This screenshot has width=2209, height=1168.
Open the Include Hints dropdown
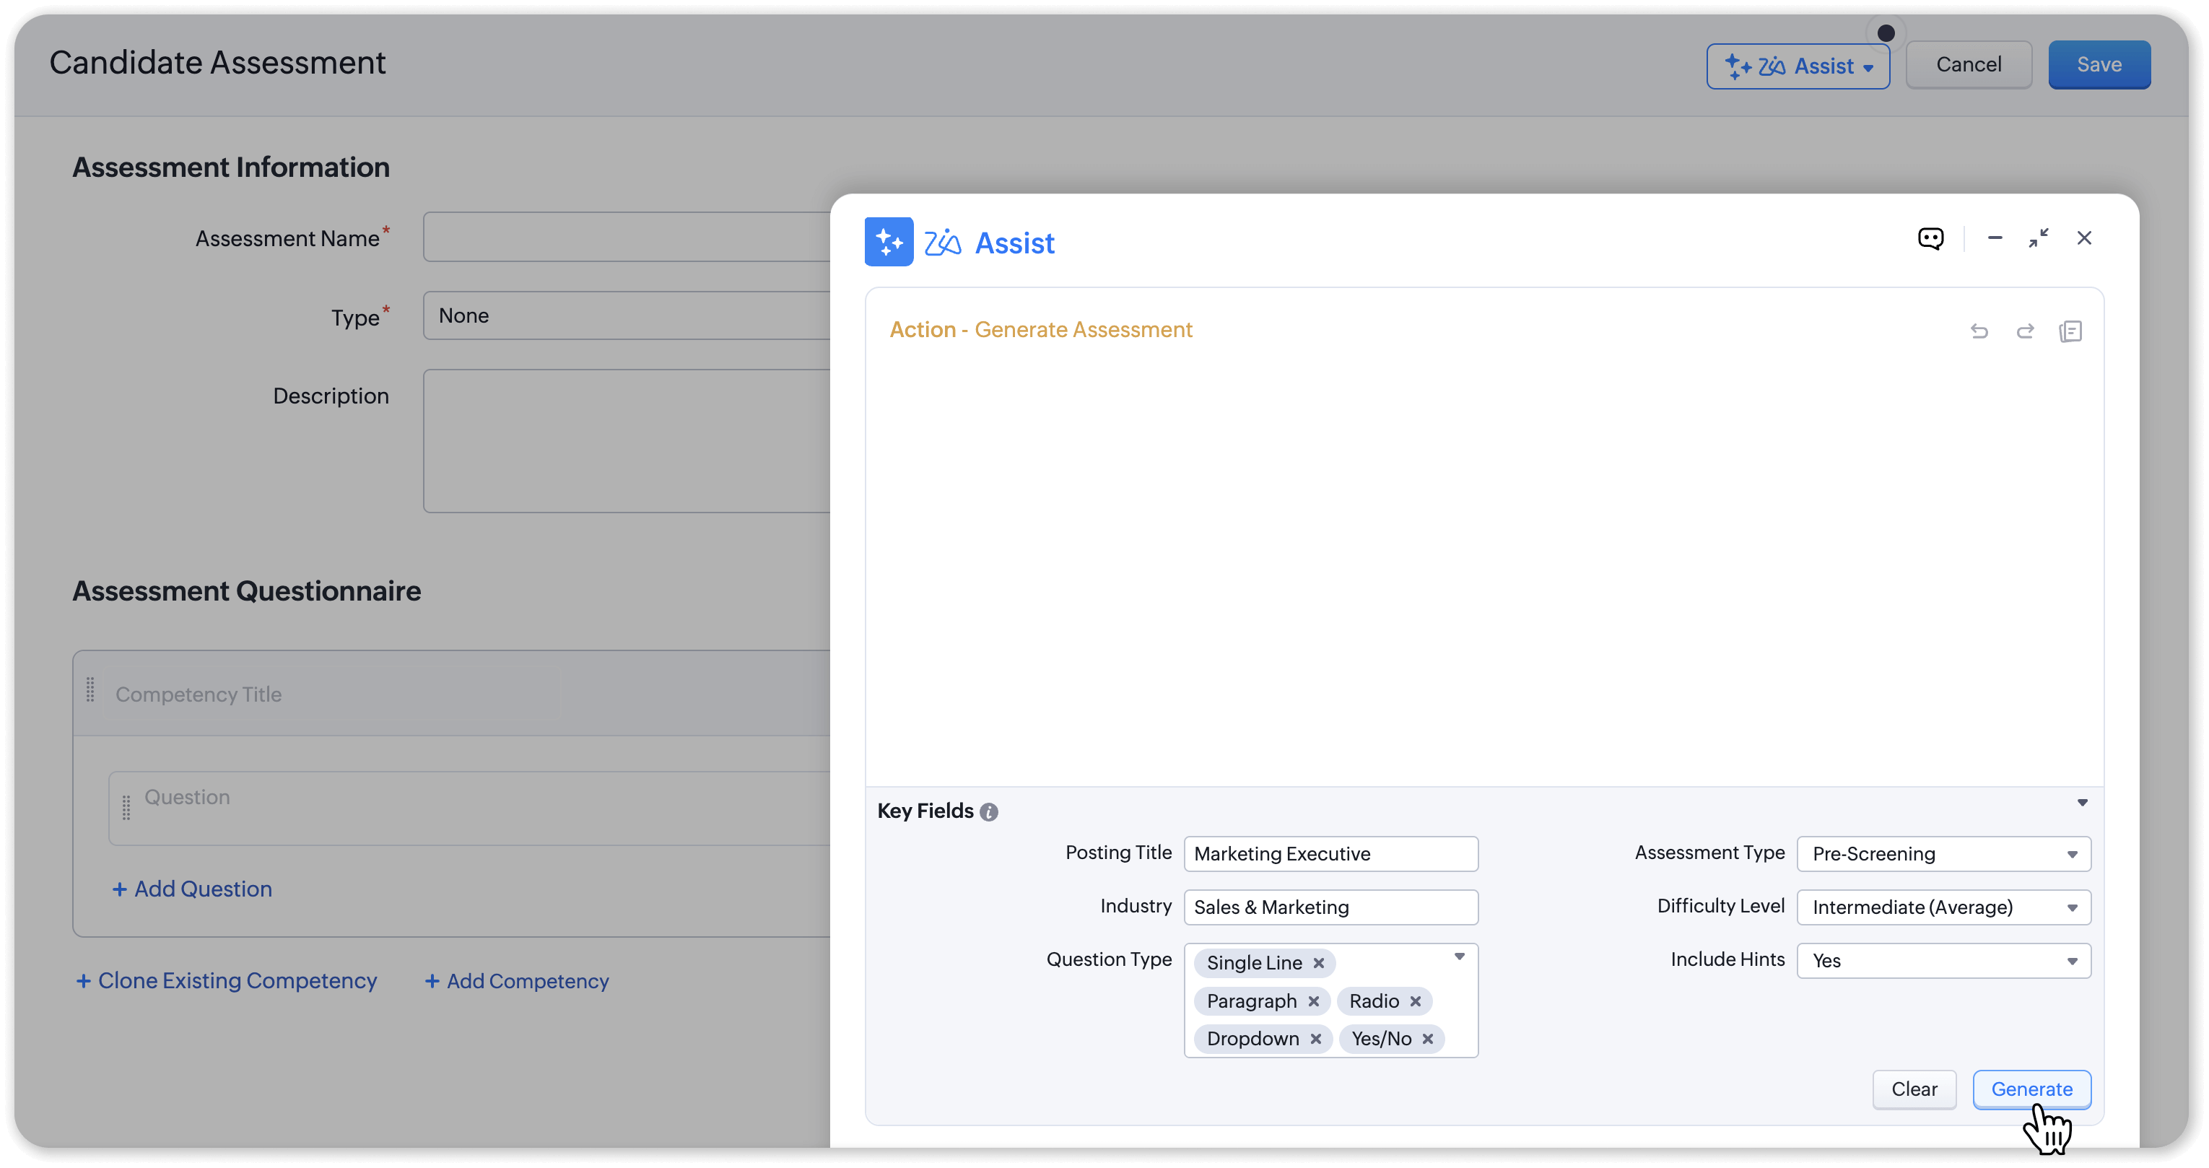(x=1943, y=961)
